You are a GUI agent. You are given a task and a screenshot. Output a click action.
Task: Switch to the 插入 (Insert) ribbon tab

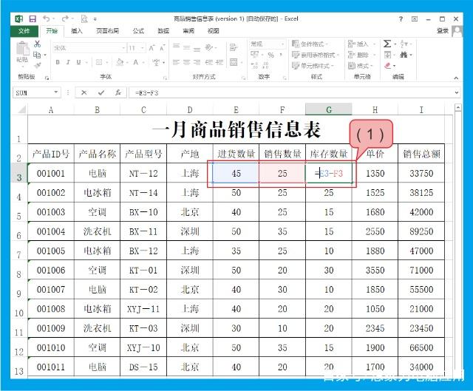point(77,31)
